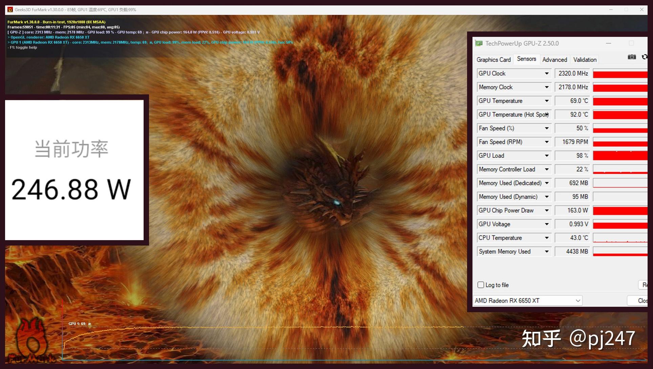The width and height of the screenshot is (653, 369).
Task: Open Memory Controller Load dropdown
Action: [x=547, y=169]
